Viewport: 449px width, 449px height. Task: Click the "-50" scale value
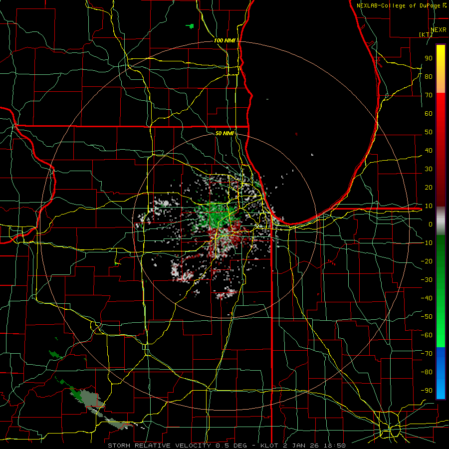coord(427,316)
